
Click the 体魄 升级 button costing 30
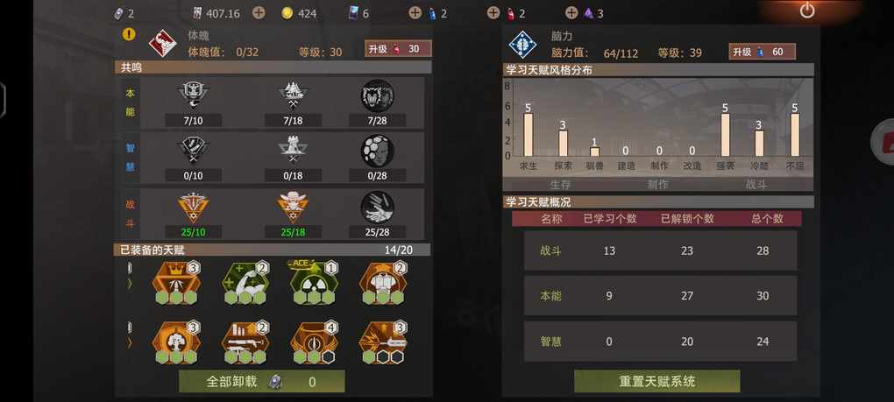(398, 49)
